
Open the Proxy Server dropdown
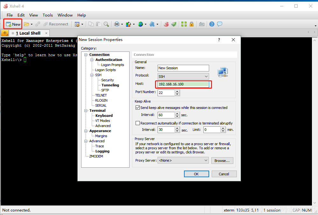click(x=183, y=160)
